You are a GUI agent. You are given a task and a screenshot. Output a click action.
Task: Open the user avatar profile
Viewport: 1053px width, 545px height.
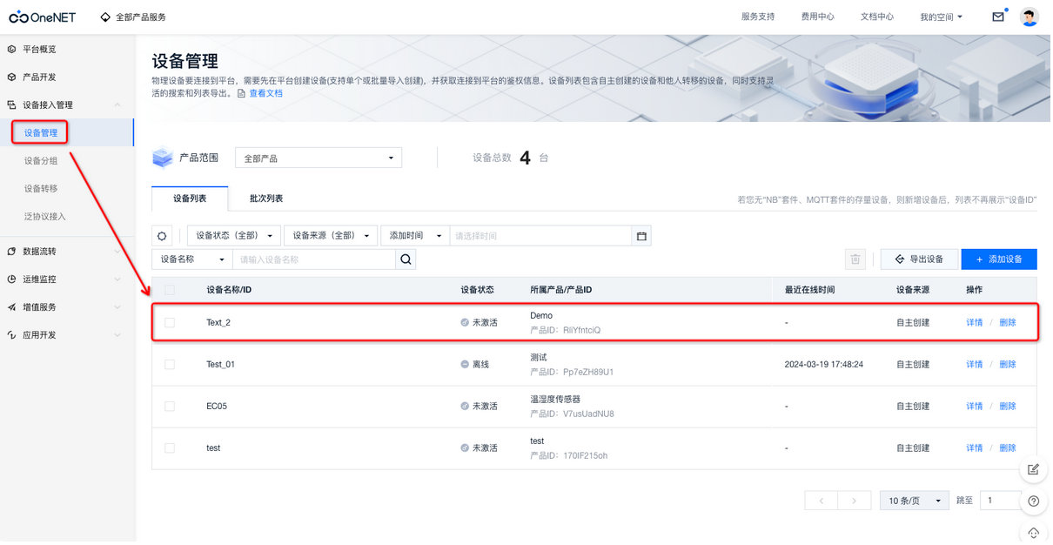[1030, 17]
